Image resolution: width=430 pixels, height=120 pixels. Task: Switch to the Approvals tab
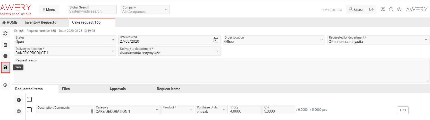coord(117,89)
